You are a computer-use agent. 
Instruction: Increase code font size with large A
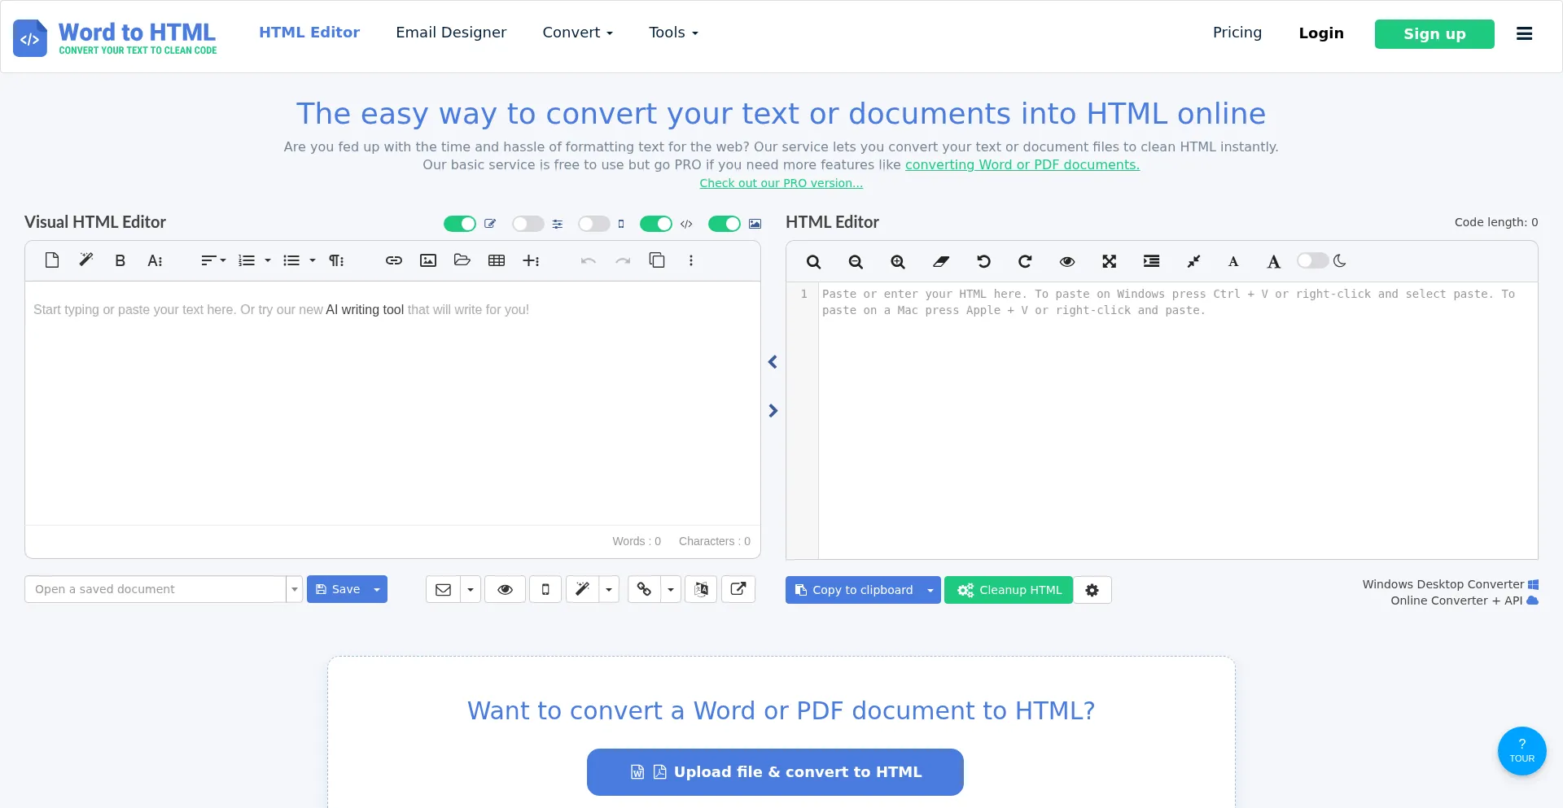pyautogui.click(x=1274, y=262)
